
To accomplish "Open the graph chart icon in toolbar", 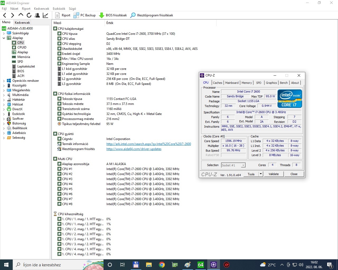I will pyautogui.click(x=45, y=15).
